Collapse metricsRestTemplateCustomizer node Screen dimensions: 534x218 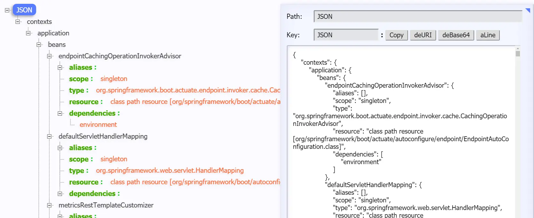49,205
